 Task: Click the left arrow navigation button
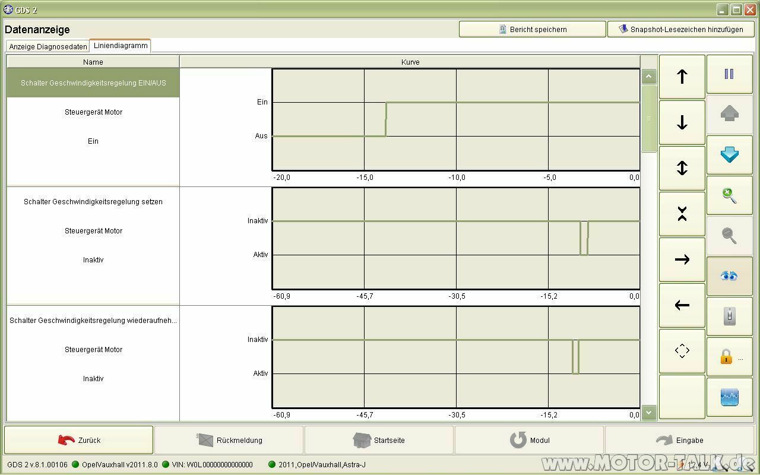coord(682,305)
